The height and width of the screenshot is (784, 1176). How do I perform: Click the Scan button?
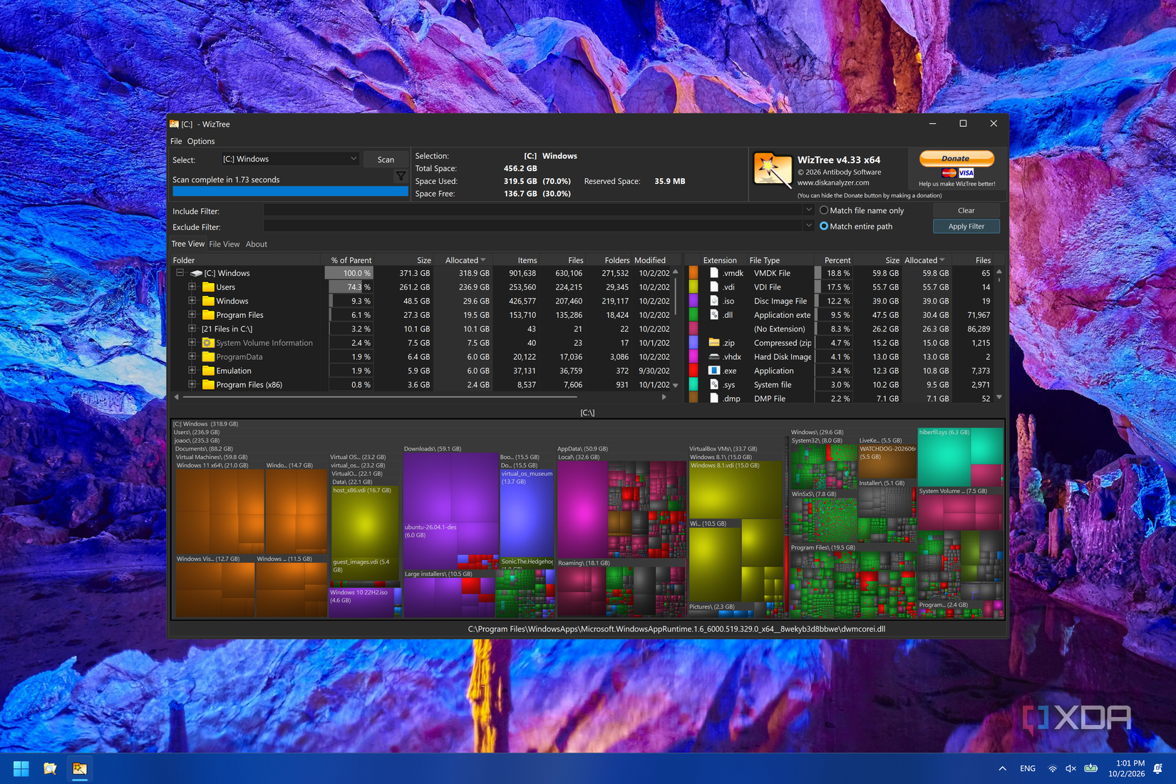coord(386,160)
